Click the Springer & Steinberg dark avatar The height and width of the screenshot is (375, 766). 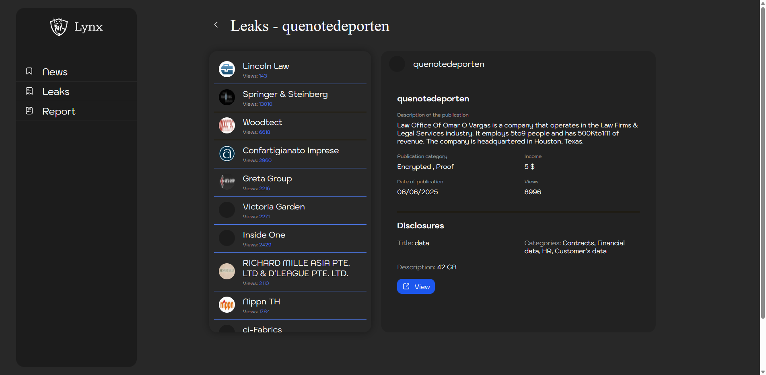[x=227, y=97]
